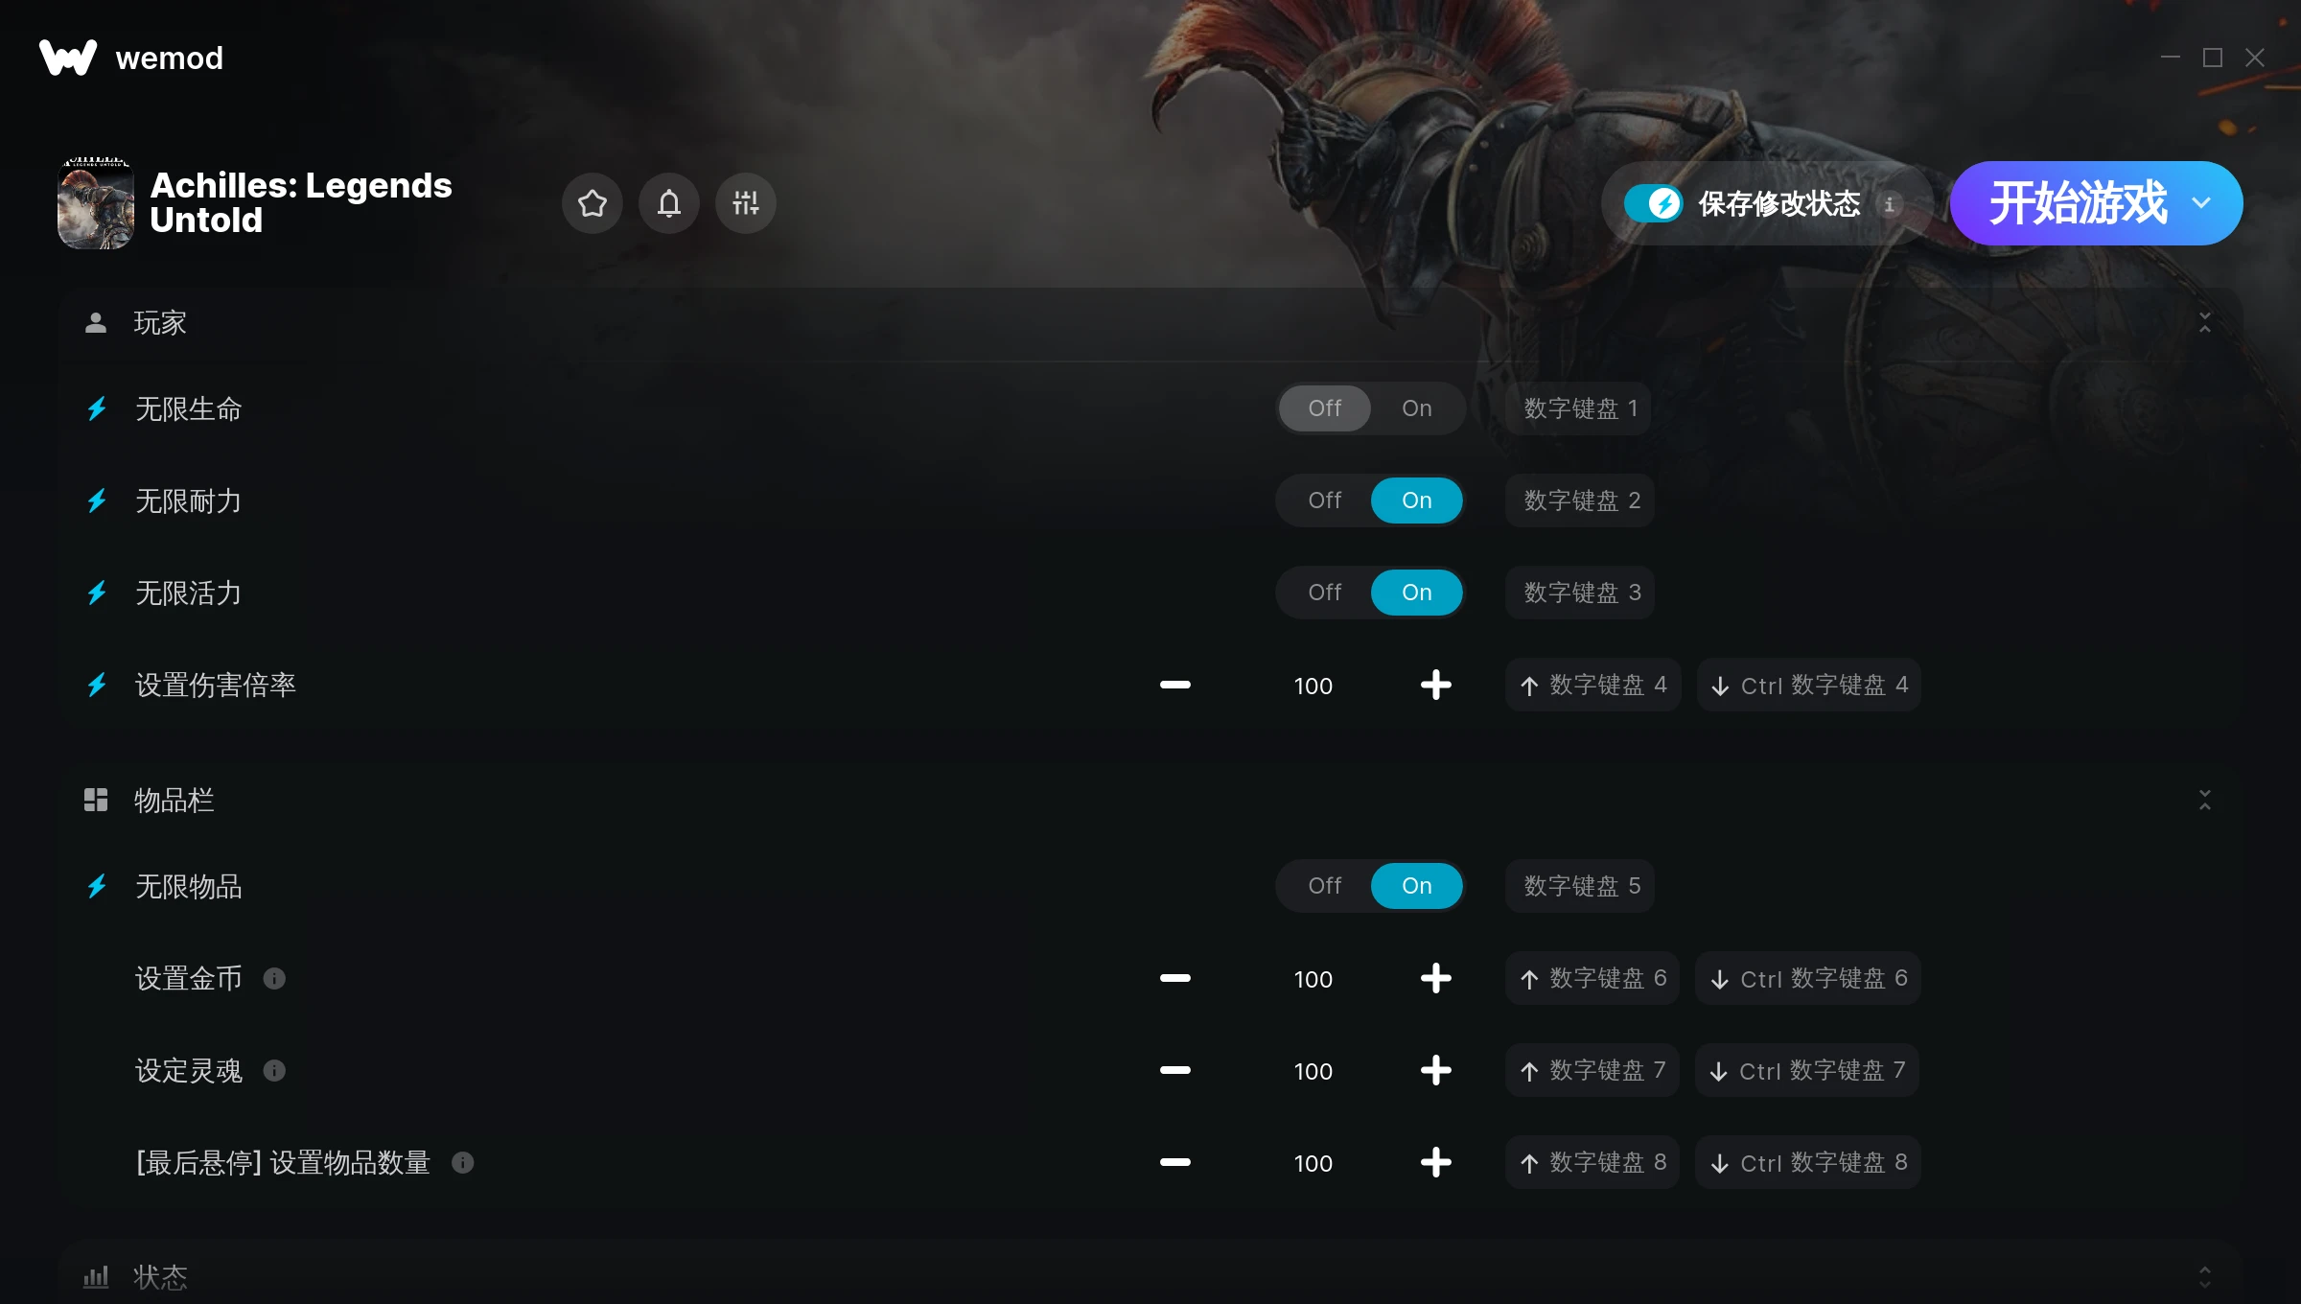Viewport: 2301px width, 1304px height.
Task: Click the 设定灵魂 value field showing 100
Action: pyautogui.click(x=1313, y=1070)
